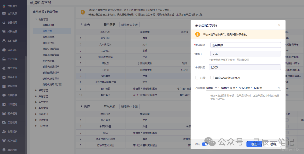The width and height of the screenshot is (304, 154).
Task: Collapse the 表头 section
Action: point(81,24)
